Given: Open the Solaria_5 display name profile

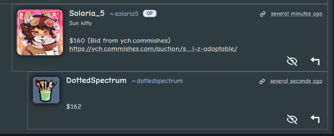Looking at the screenshot, I should [87, 13].
